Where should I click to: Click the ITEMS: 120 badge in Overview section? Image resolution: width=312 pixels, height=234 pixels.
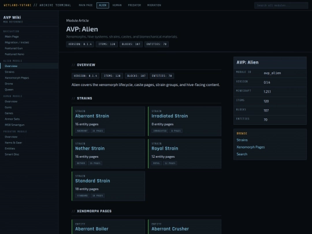point(112,76)
